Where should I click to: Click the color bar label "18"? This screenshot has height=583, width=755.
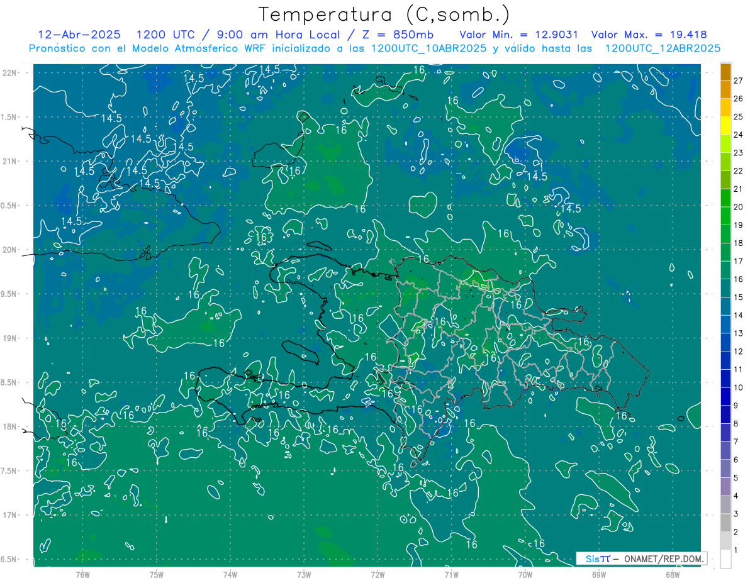(x=739, y=243)
